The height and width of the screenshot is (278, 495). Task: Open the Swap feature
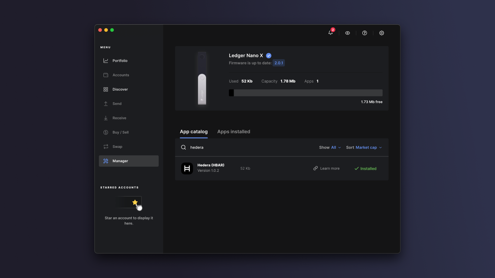tap(117, 146)
